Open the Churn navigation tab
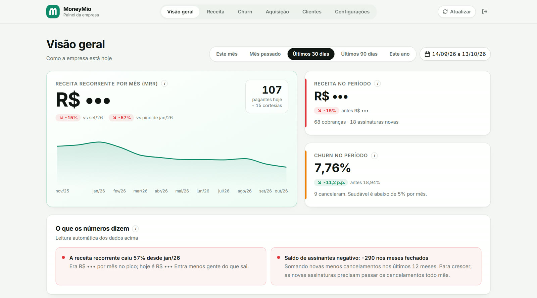Viewport: 537px width, 298px height. click(x=245, y=12)
